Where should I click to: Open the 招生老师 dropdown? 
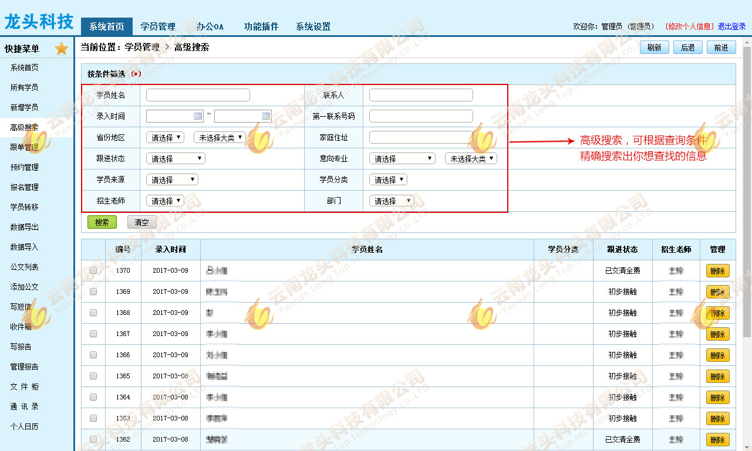[165, 201]
